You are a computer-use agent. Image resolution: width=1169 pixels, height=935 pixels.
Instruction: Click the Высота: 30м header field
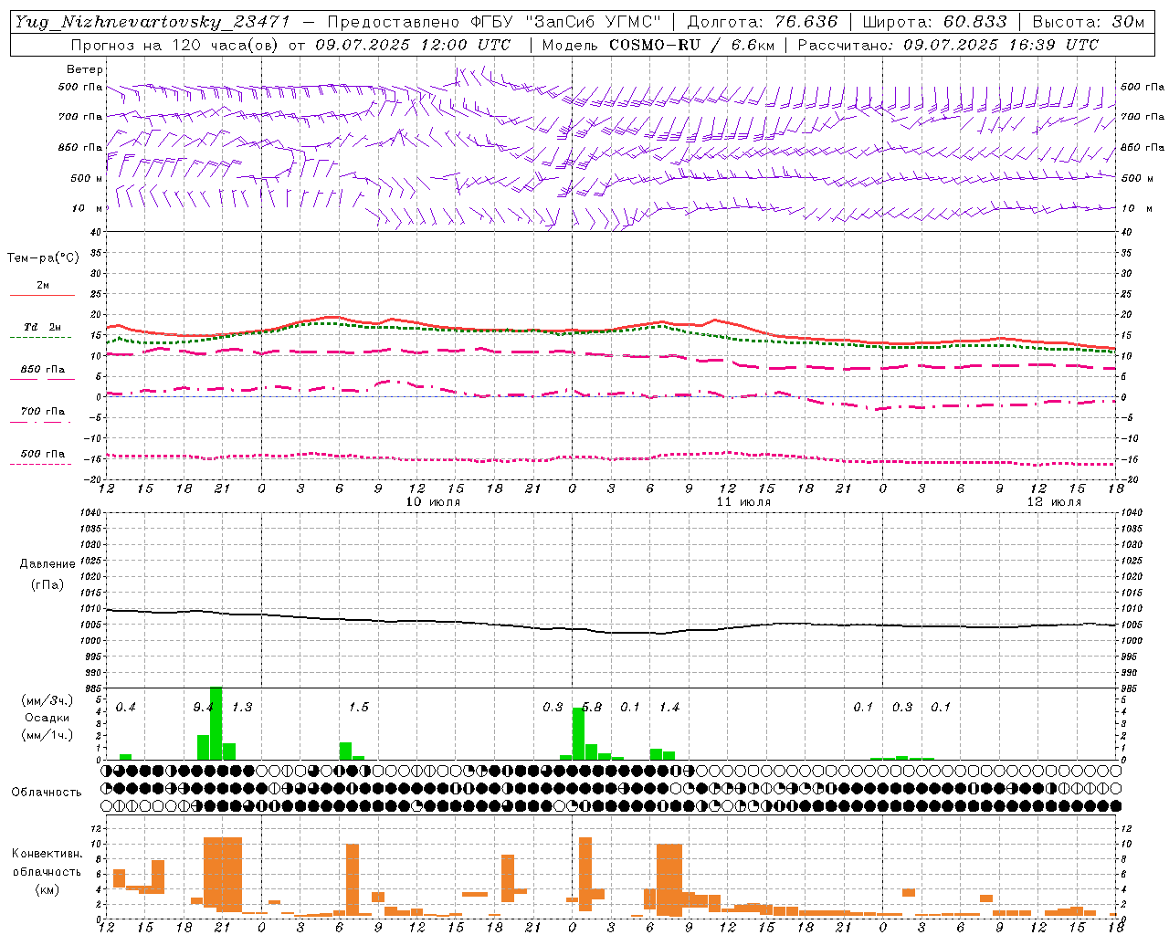tap(1088, 22)
